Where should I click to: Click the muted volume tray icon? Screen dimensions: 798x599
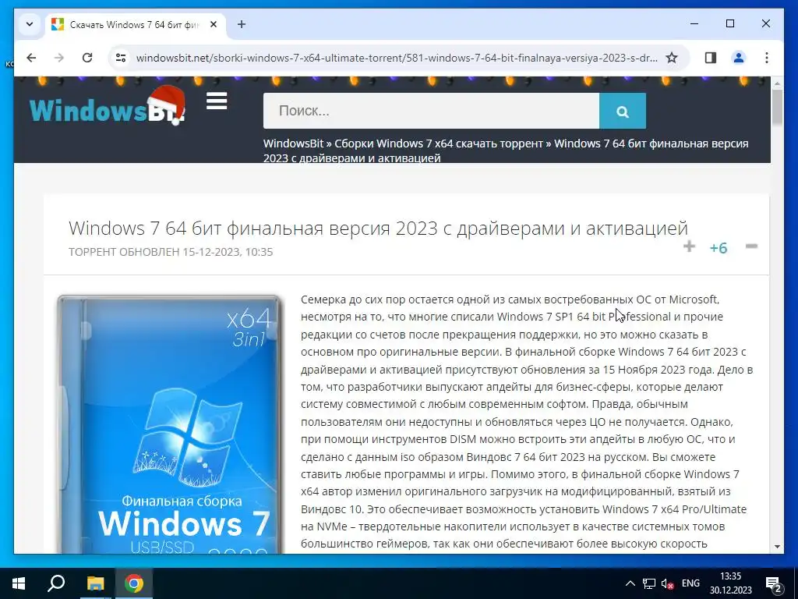point(668,583)
